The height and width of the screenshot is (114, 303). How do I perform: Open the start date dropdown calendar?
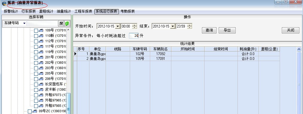click(118, 26)
